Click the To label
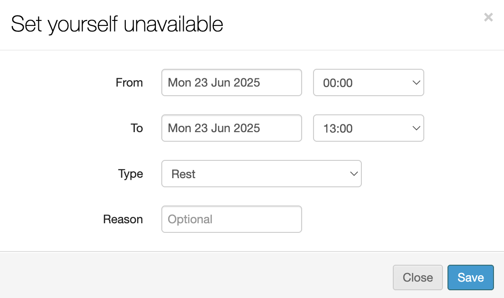The width and height of the screenshot is (504, 298). [137, 128]
